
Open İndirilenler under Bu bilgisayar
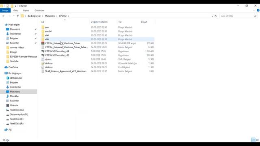pos(15,87)
